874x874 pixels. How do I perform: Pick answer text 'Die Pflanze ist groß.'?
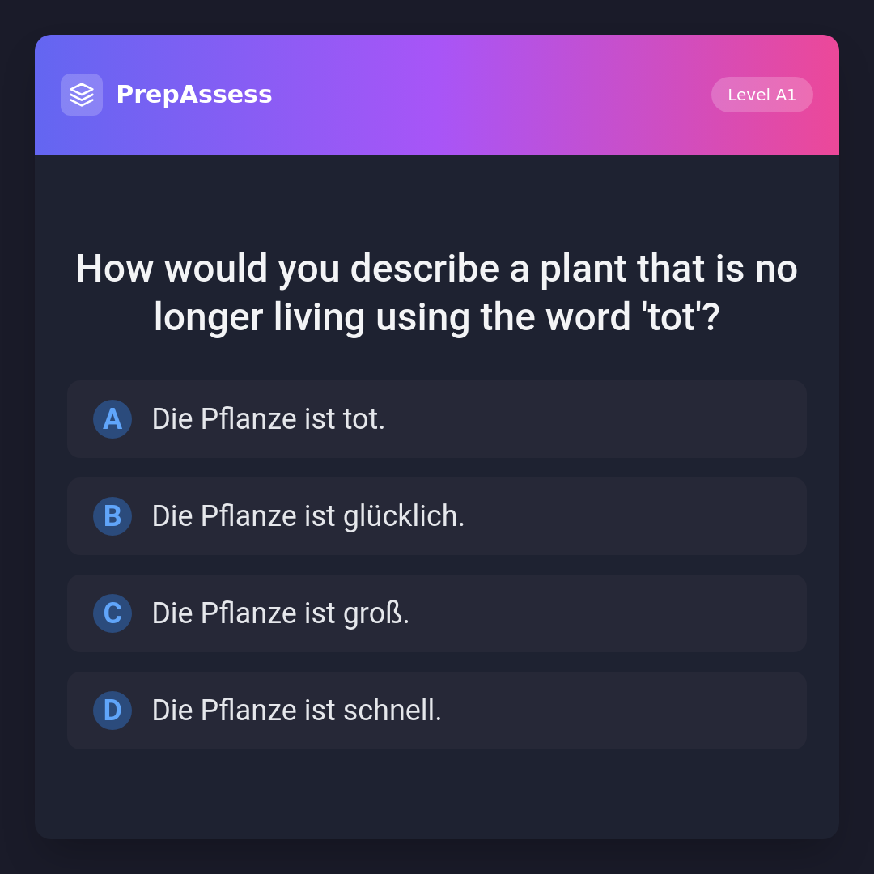point(281,613)
